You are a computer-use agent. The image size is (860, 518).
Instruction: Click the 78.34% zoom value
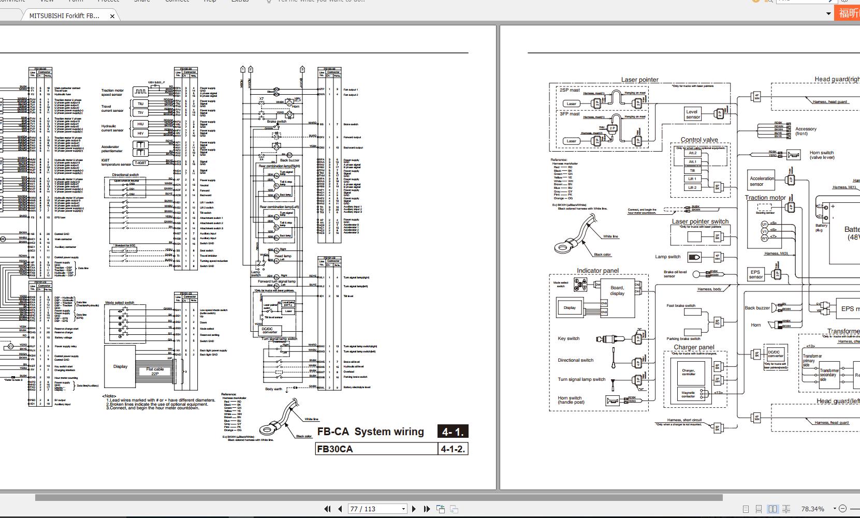(x=812, y=509)
